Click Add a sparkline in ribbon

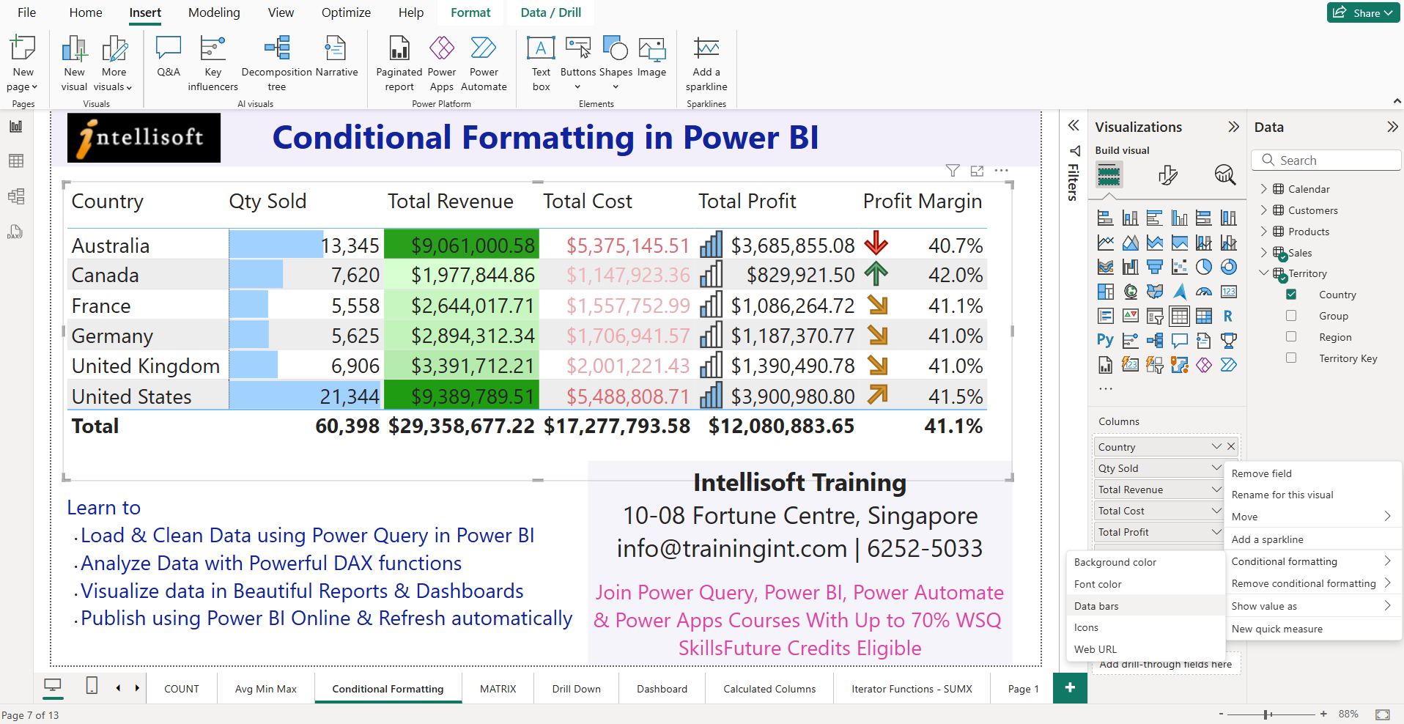click(706, 64)
